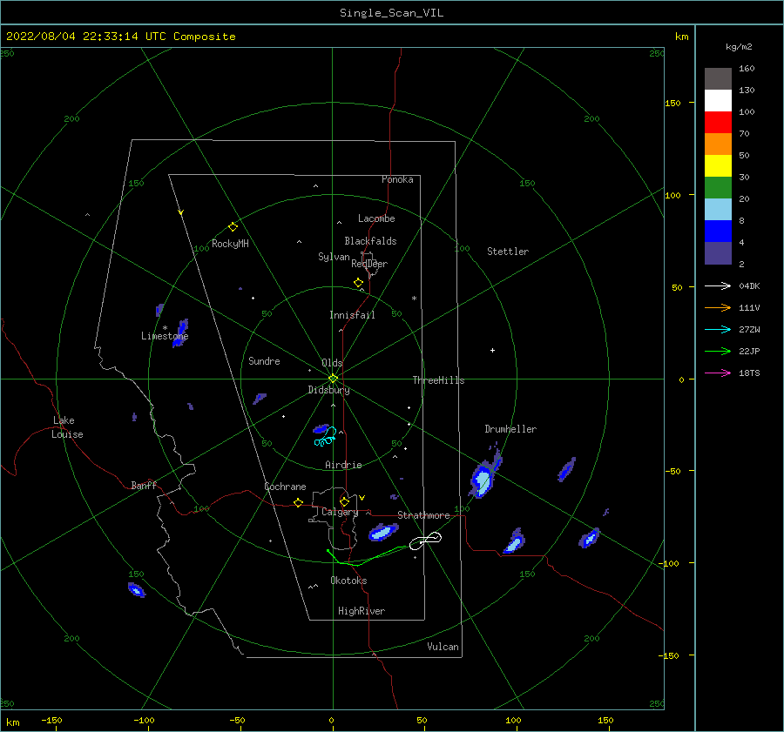
Task: Select the blue 8 legend swatch
Action: (x=718, y=231)
